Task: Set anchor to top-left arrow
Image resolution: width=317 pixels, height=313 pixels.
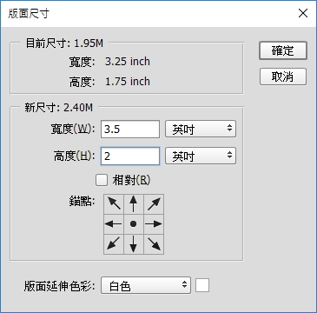Action: pos(114,204)
